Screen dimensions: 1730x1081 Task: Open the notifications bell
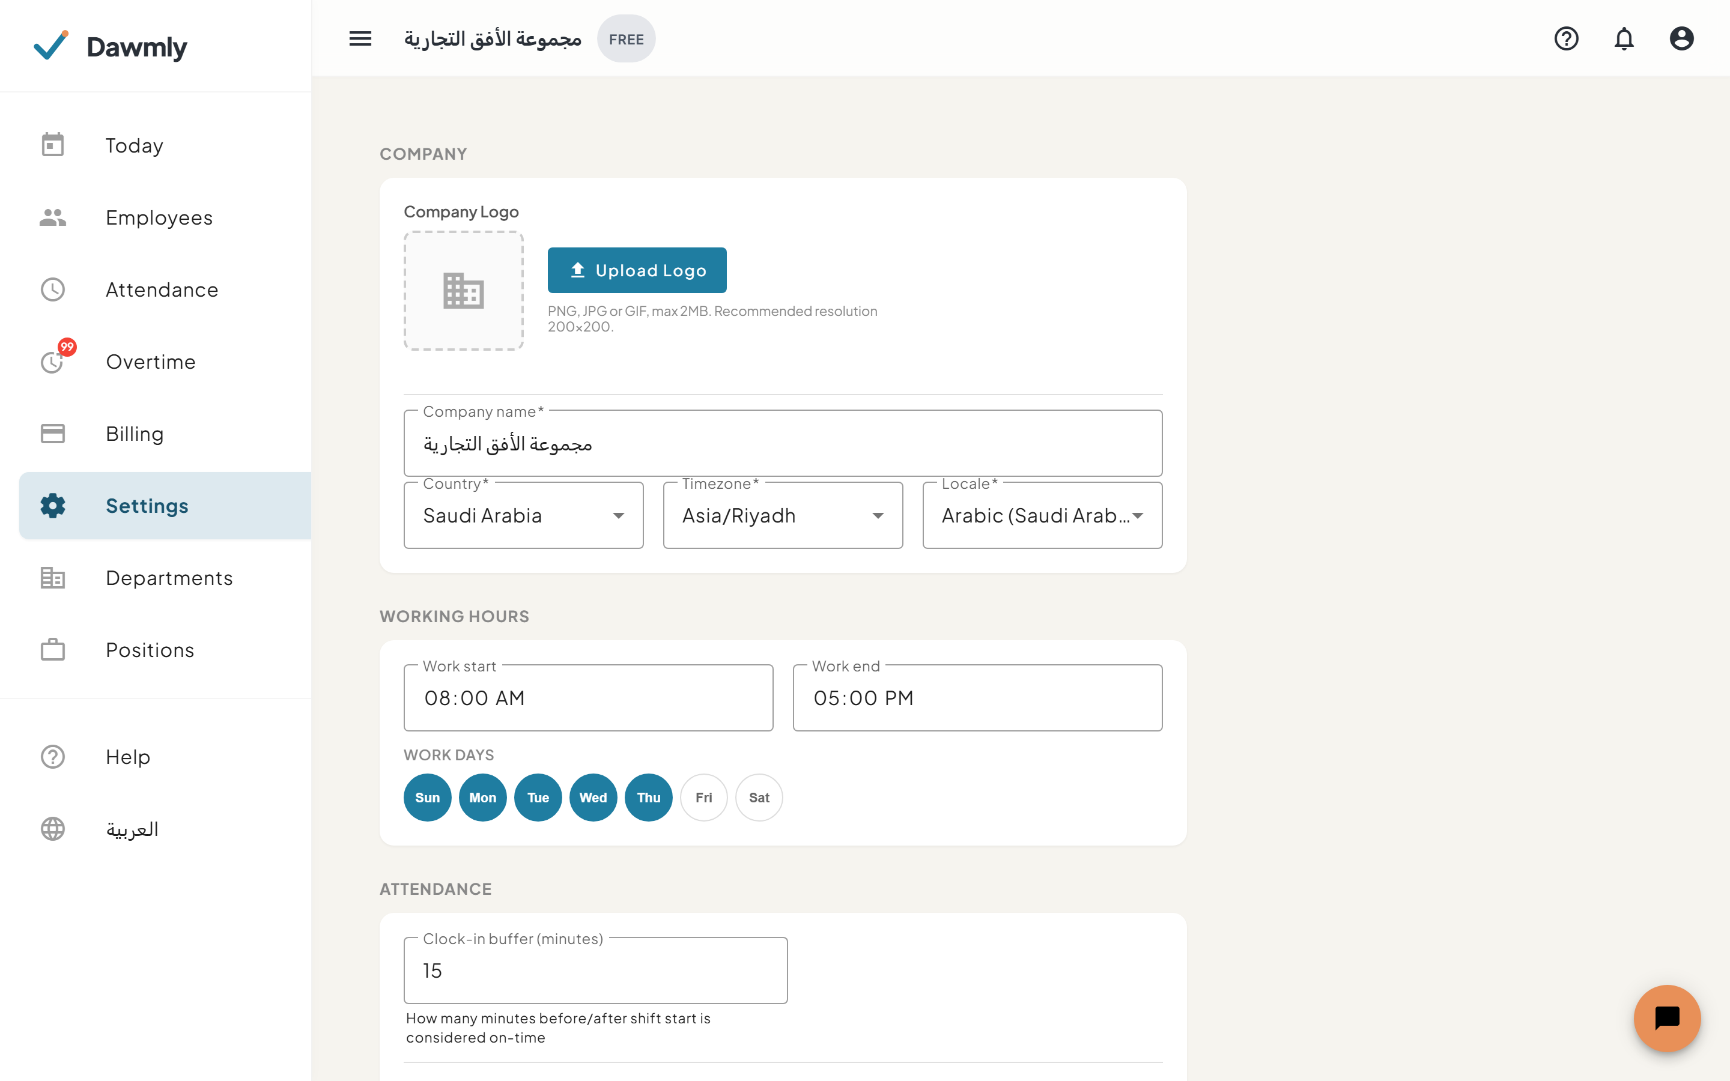point(1624,38)
